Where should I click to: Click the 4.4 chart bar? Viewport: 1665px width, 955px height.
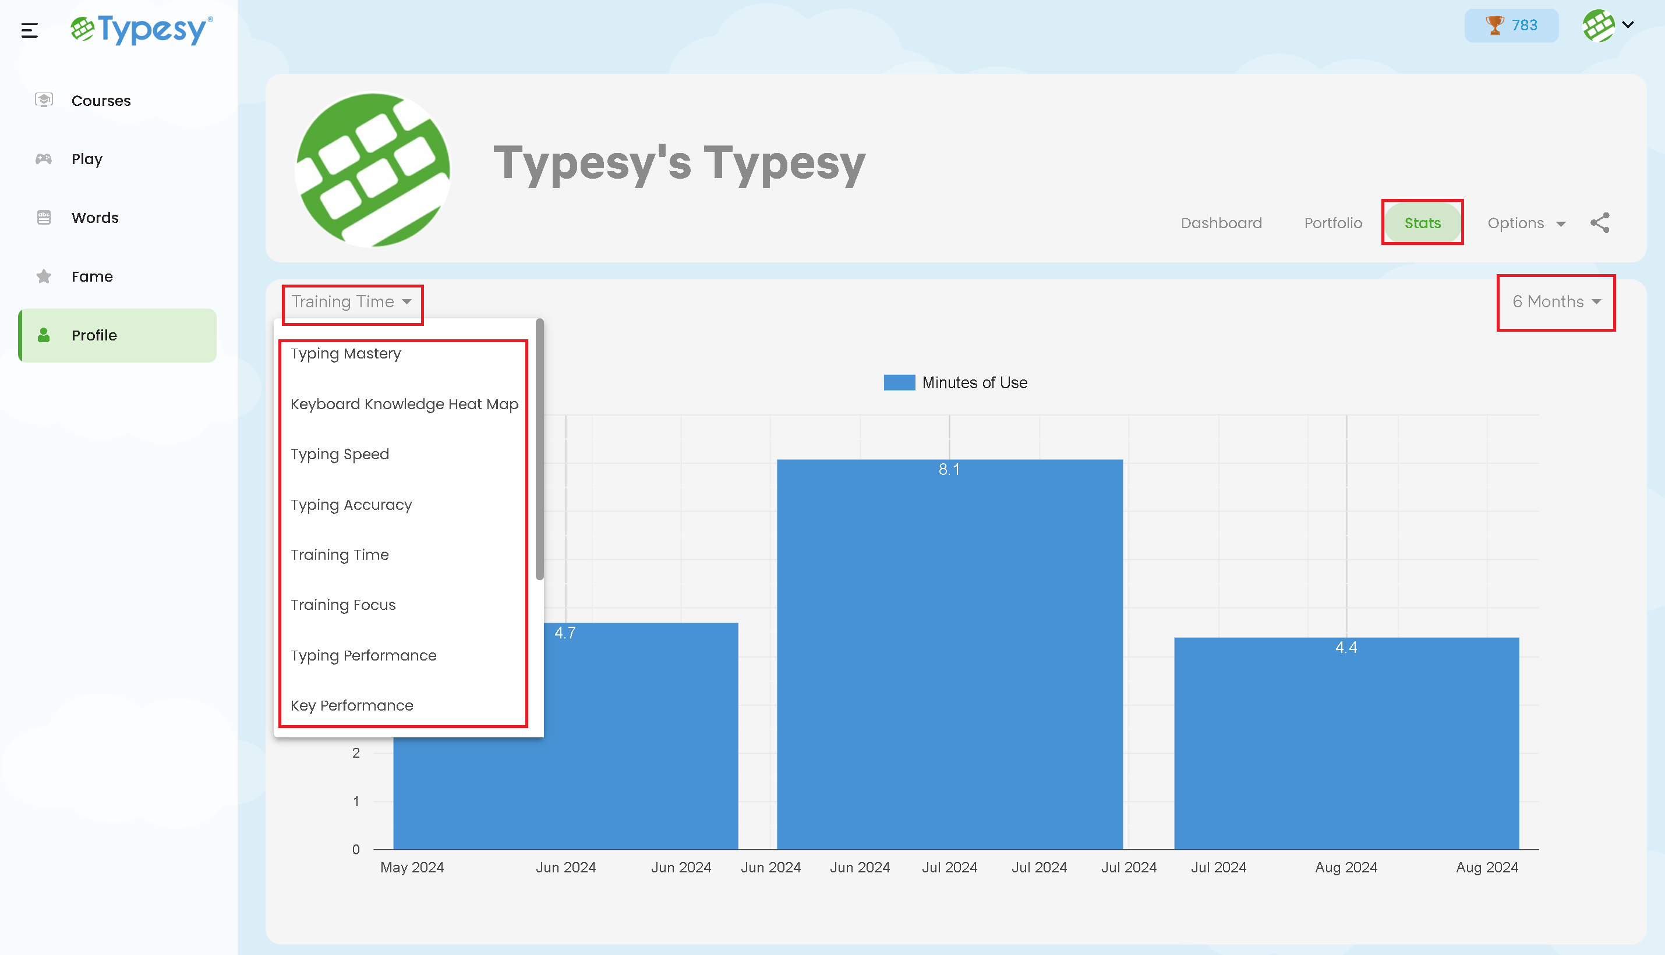point(1346,743)
